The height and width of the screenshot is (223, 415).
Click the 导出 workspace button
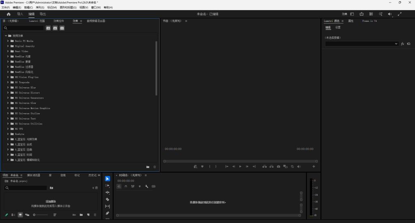[x=43, y=14]
